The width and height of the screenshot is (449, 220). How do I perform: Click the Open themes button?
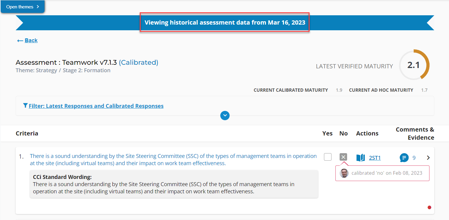pos(23,7)
